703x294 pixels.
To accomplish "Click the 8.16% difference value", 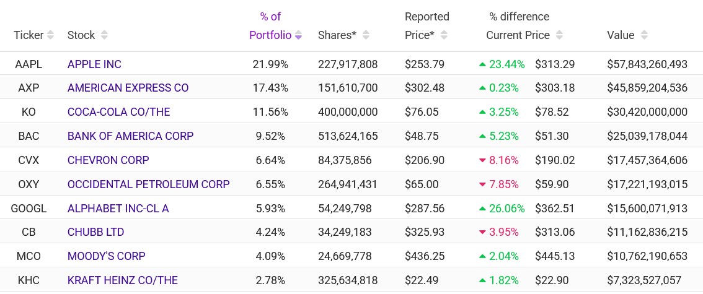I will [504, 160].
